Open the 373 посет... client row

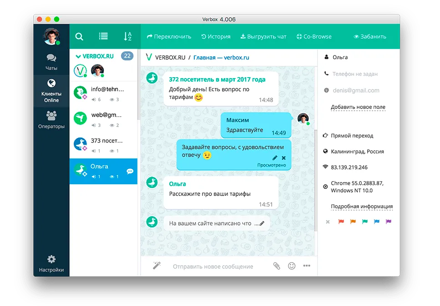(103, 145)
